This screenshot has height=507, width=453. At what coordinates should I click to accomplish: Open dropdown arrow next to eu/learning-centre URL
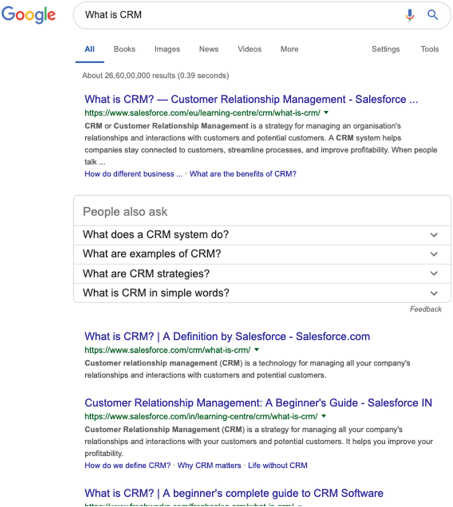(x=326, y=113)
